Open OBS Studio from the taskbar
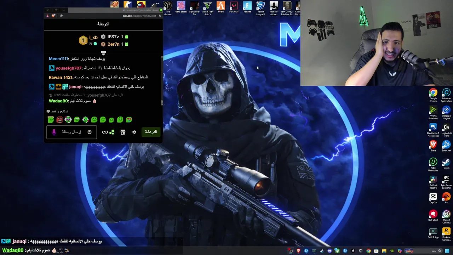Viewport: 453px width, 255px height. click(291, 251)
